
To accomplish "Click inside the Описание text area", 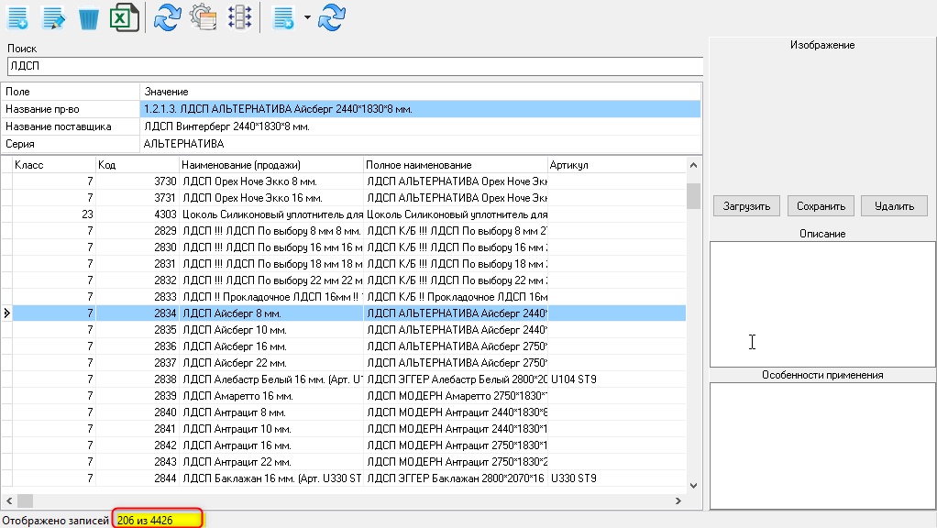I will tap(821, 303).
